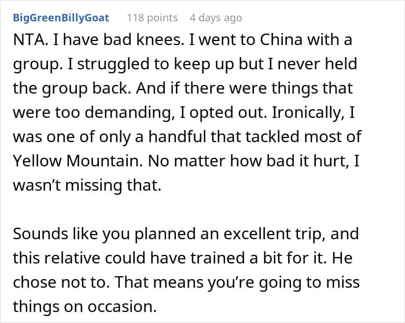
Task: Click the 118 points score
Action: click(152, 18)
